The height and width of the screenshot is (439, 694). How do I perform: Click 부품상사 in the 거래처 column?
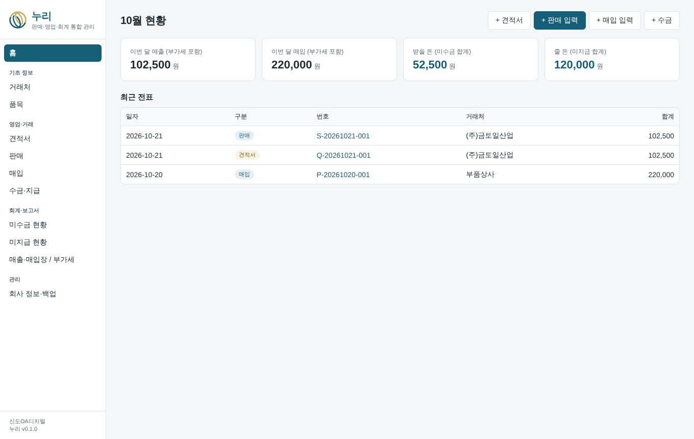point(480,175)
